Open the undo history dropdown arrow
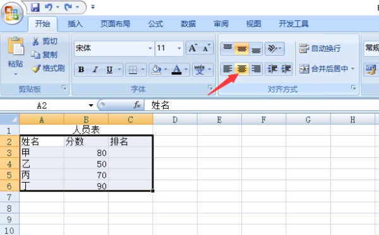Image resolution: width=379 pixels, height=235 pixels. click(x=57, y=7)
